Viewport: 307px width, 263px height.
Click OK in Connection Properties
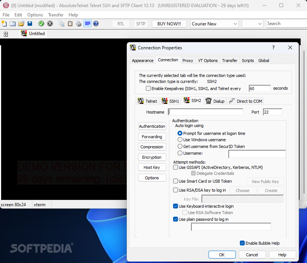point(222,254)
